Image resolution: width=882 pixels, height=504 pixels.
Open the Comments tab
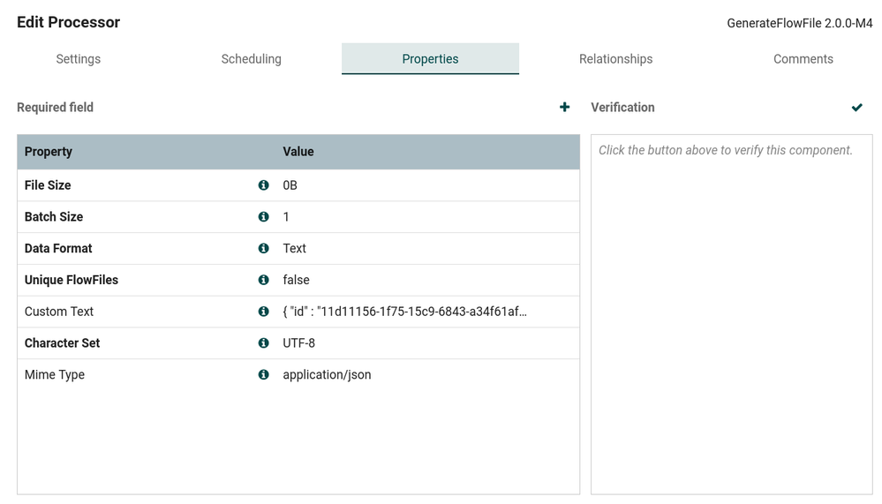[x=803, y=59]
